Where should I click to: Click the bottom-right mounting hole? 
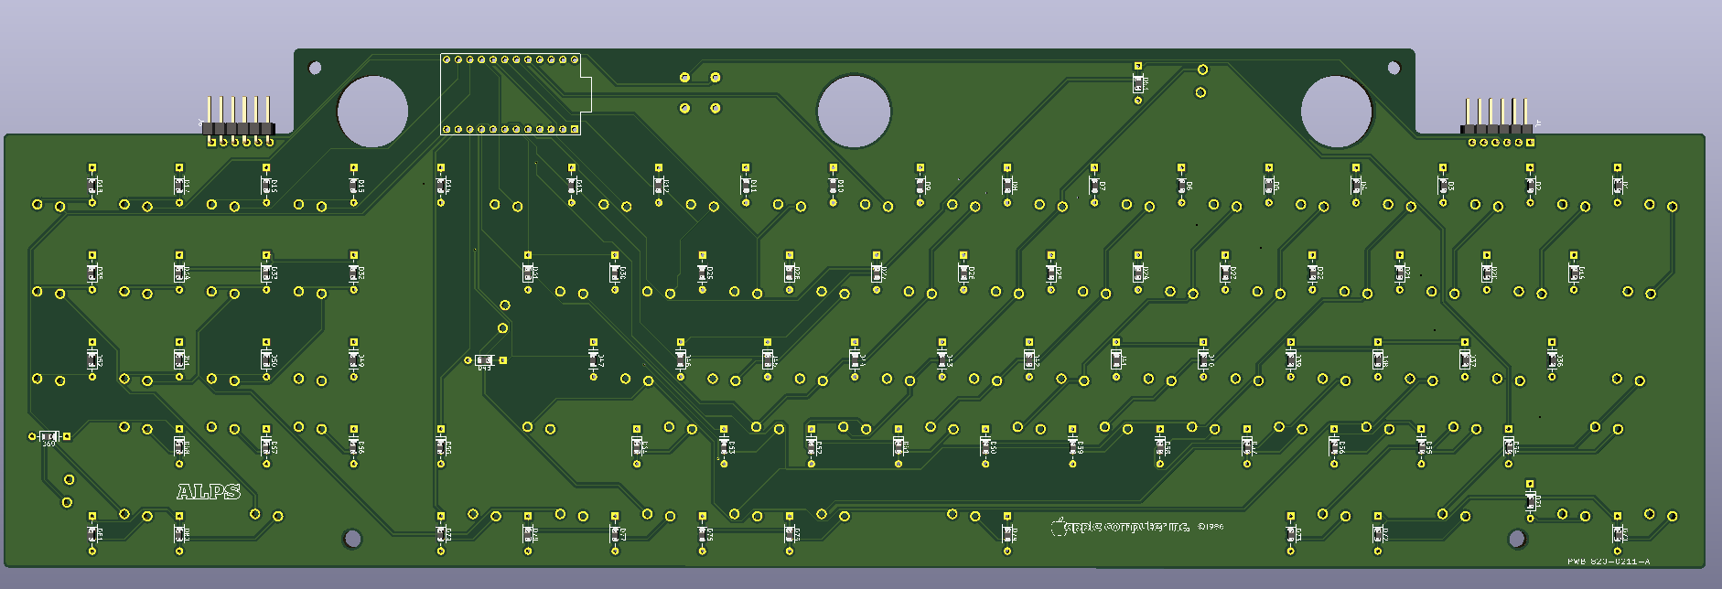1516,539
